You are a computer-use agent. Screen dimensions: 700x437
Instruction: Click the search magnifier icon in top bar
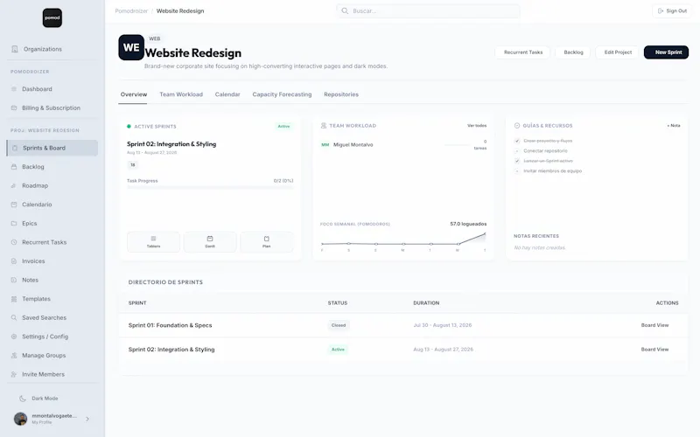(345, 10)
